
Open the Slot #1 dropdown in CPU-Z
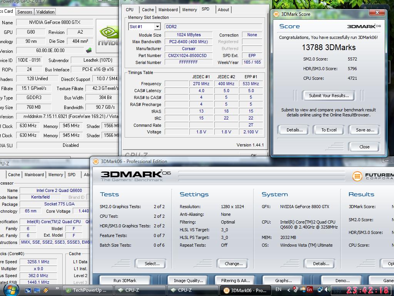point(157,27)
